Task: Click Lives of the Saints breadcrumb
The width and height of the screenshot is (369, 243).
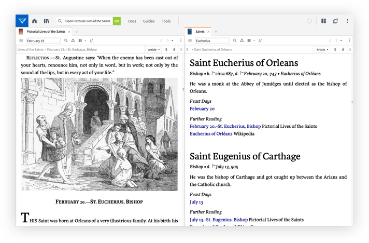Action: pos(31,49)
